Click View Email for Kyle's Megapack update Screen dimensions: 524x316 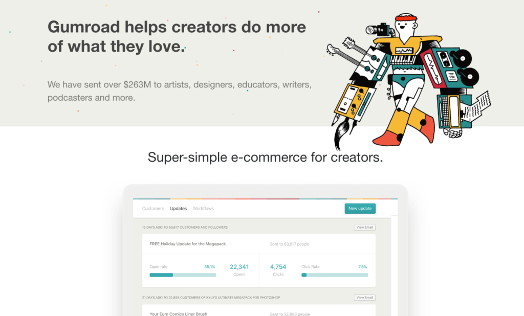point(364,297)
